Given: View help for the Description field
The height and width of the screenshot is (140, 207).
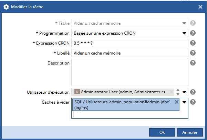Looking at the screenshot, I should click(193, 63).
